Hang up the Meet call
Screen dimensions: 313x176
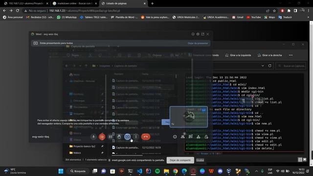pos(146,137)
